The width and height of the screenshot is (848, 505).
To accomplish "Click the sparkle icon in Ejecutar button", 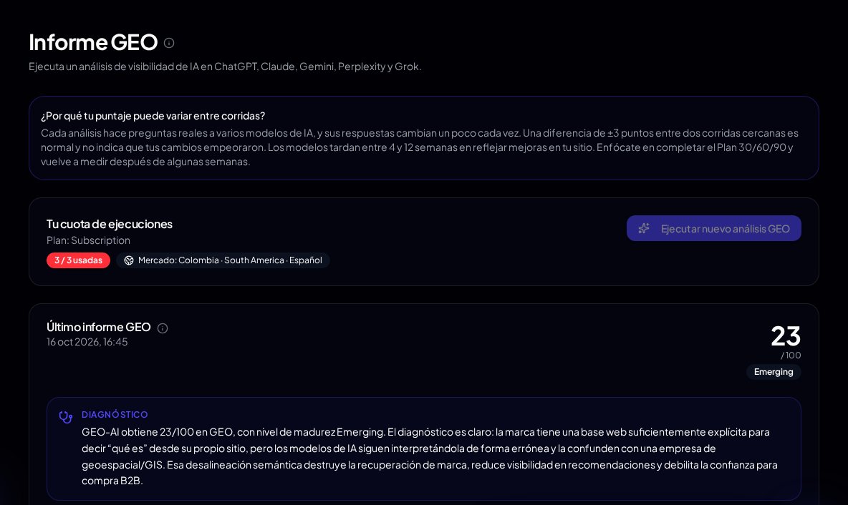I will [644, 228].
